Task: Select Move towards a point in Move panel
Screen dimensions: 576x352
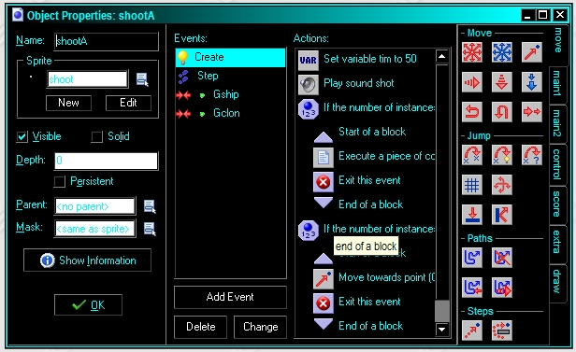Action: 531,52
